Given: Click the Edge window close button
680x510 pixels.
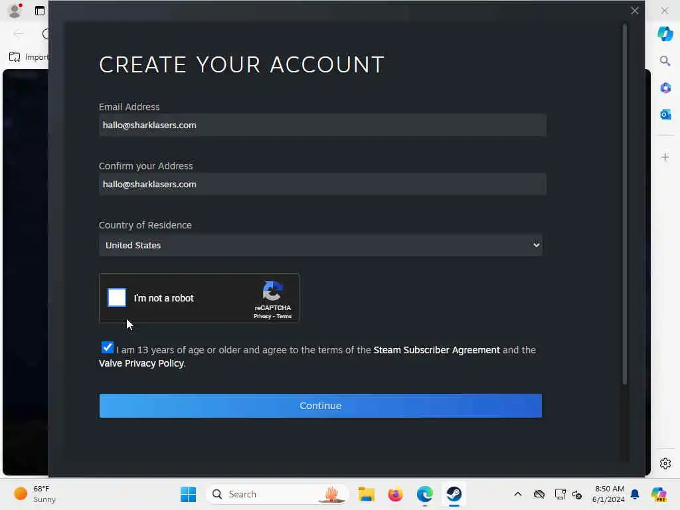Looking at the screenshot, I should tap(664, 11).
